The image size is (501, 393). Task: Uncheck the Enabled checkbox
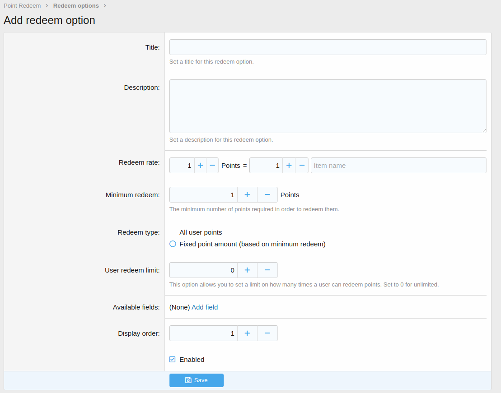coord(173,360)
